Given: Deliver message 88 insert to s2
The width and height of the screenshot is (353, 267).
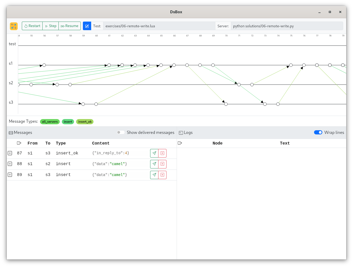Looking at the screenshot, I should click(154, 164).
